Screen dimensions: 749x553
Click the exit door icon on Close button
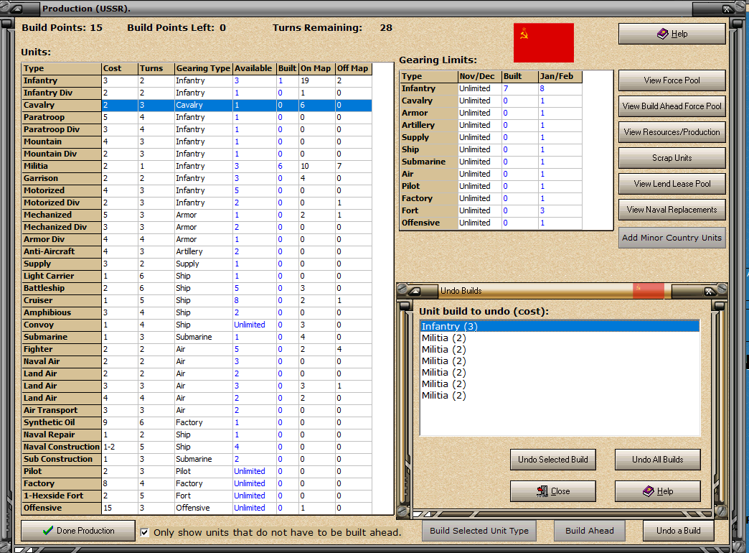pos(542,491)
